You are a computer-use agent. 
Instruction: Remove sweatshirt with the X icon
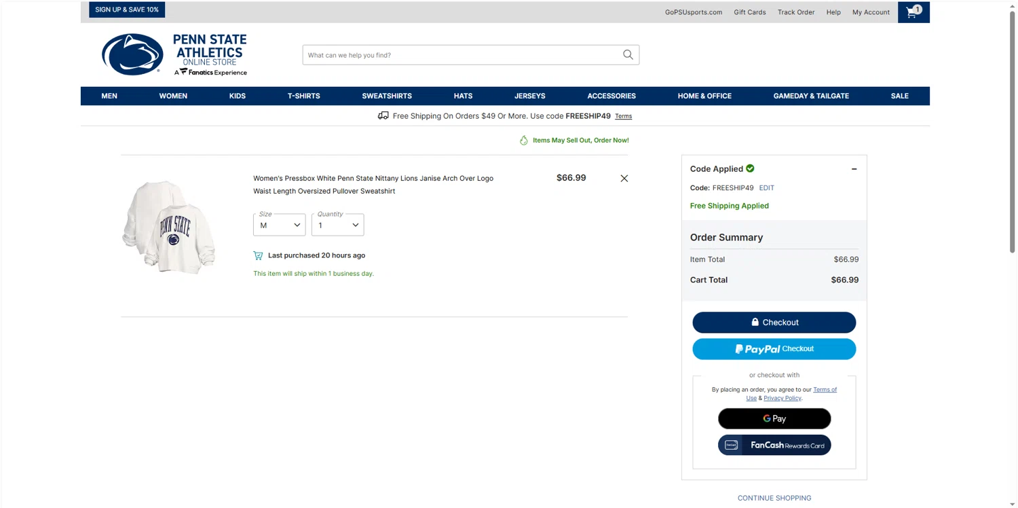tap(624, 179)
